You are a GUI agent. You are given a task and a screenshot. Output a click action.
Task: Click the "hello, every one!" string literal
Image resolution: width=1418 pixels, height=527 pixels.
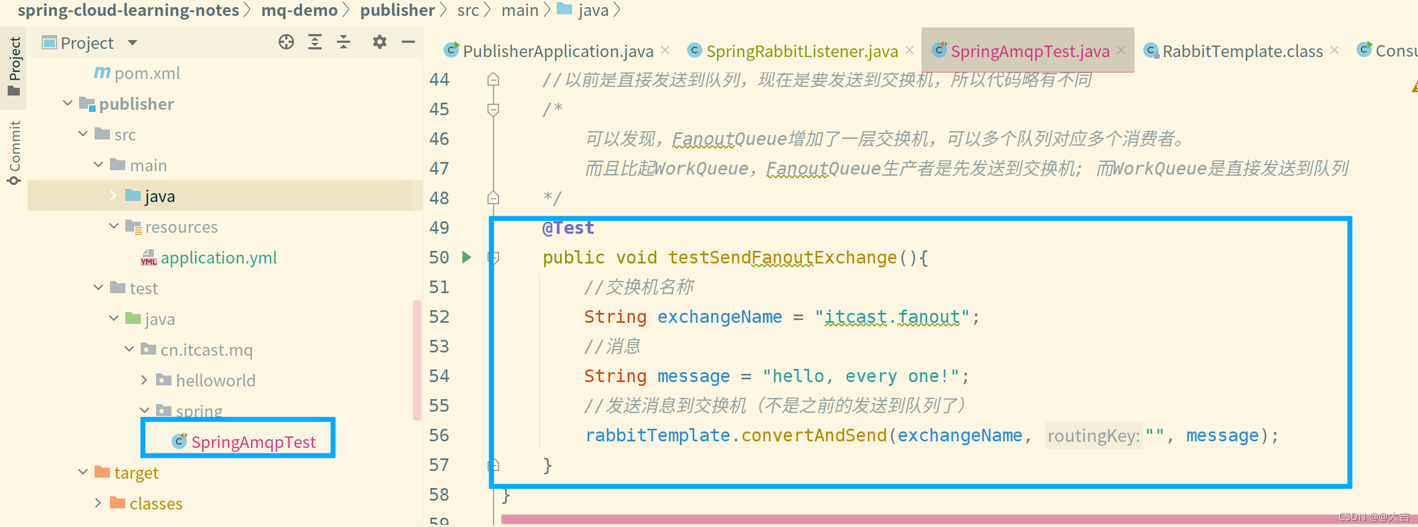[860, 377]
